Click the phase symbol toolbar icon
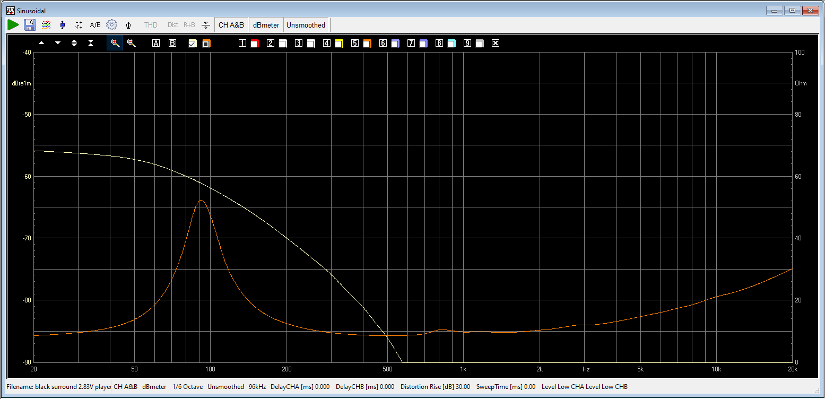 (128, 24)
